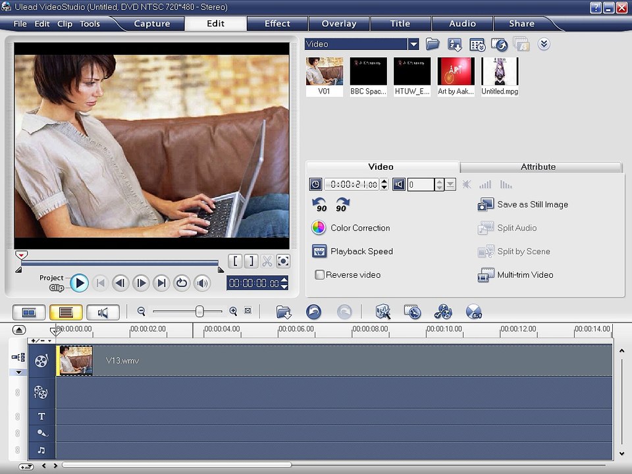Click the export library clip icon
632x474 pixels.
[500, 44]
